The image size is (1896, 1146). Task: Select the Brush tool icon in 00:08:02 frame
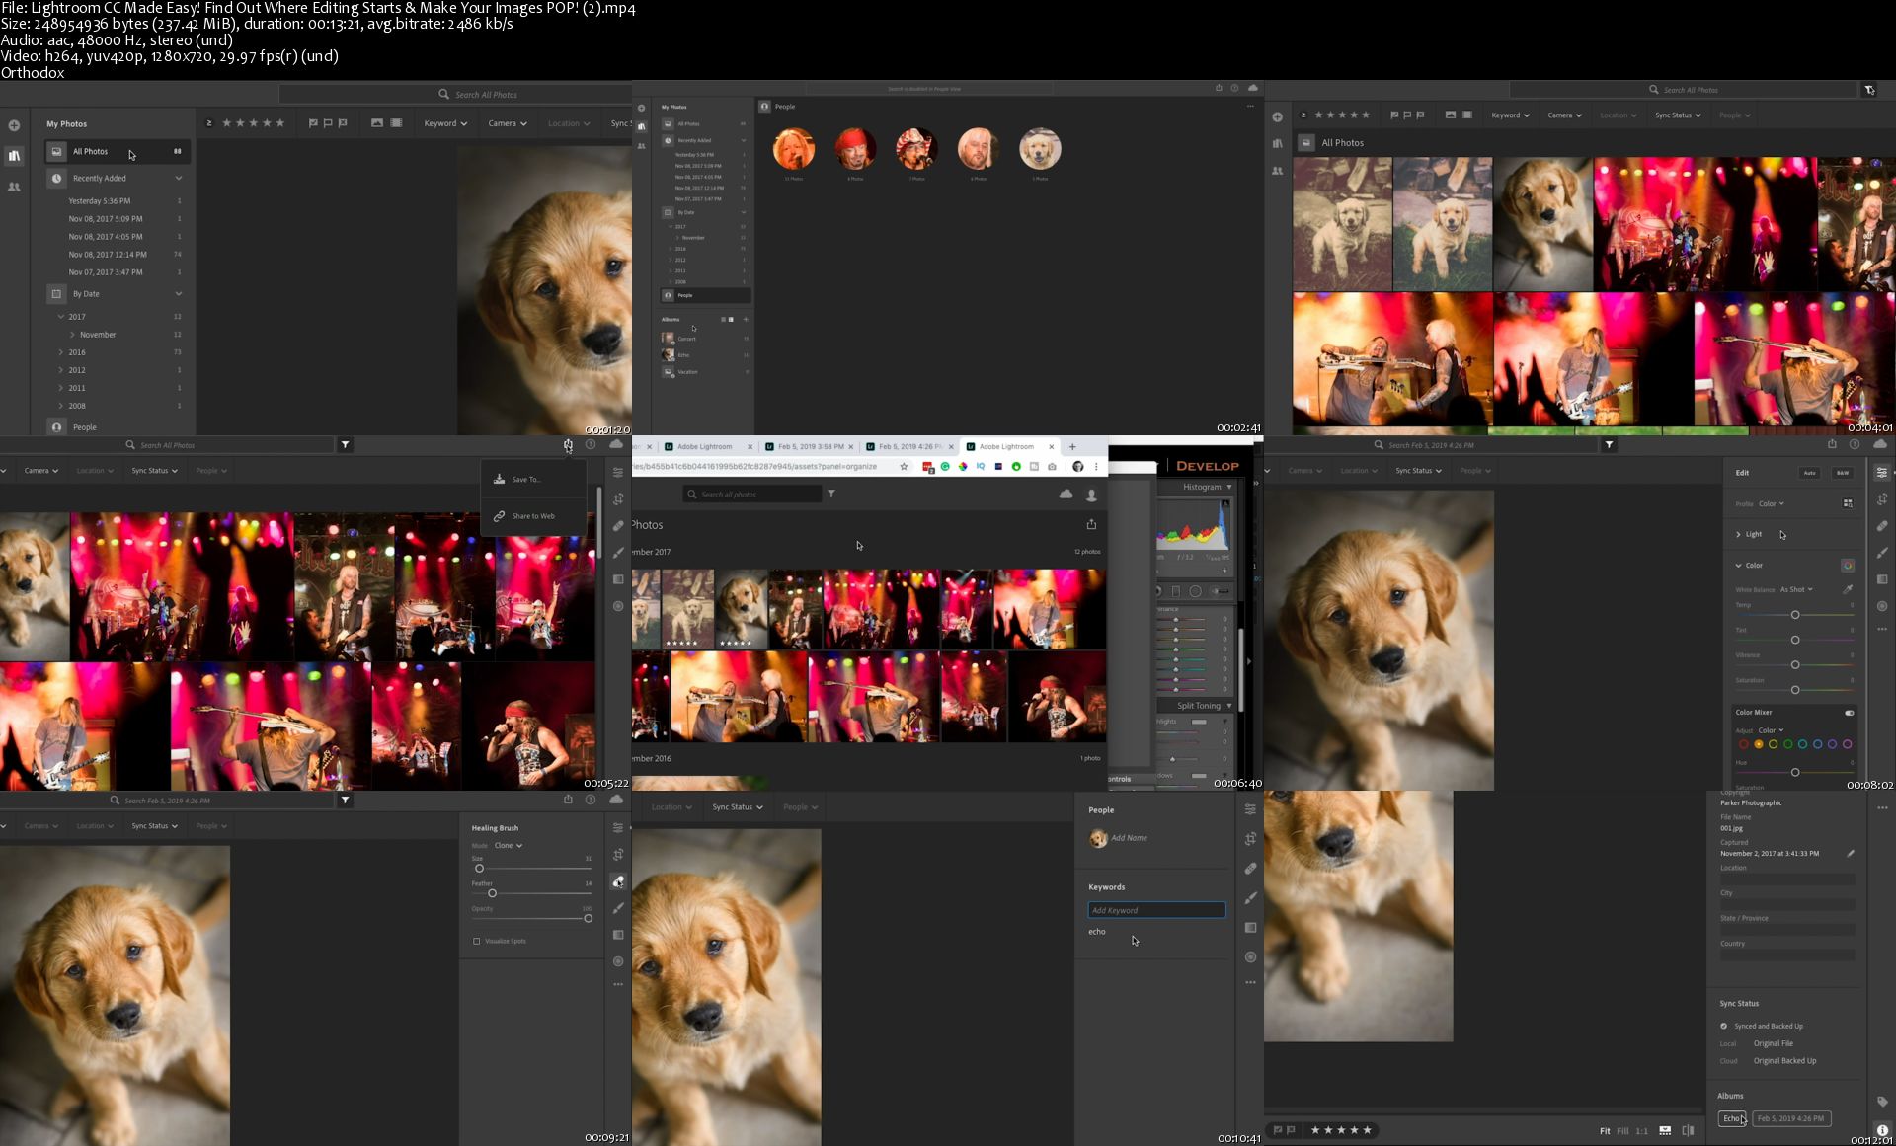coord(1882,553)
